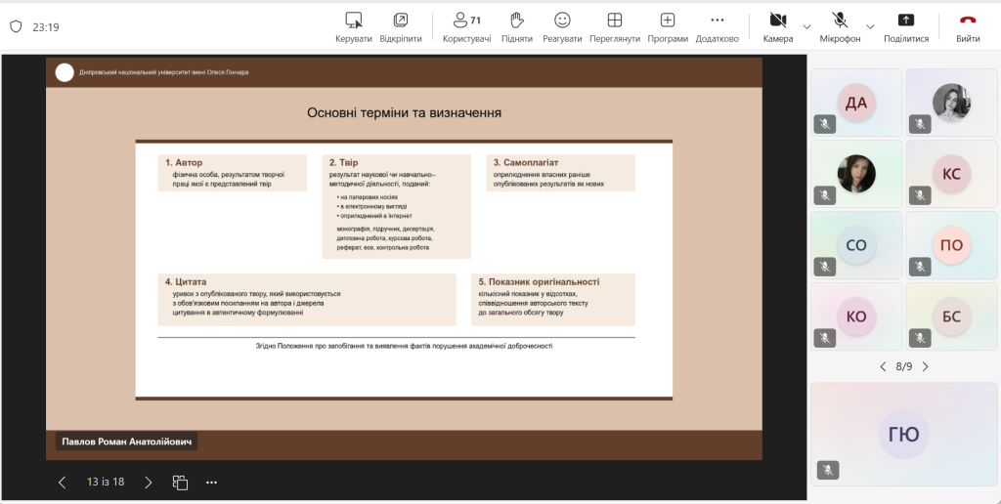Open the Переглянути view options
Screen dimensions: 1001x504
(x=615, y=21)
